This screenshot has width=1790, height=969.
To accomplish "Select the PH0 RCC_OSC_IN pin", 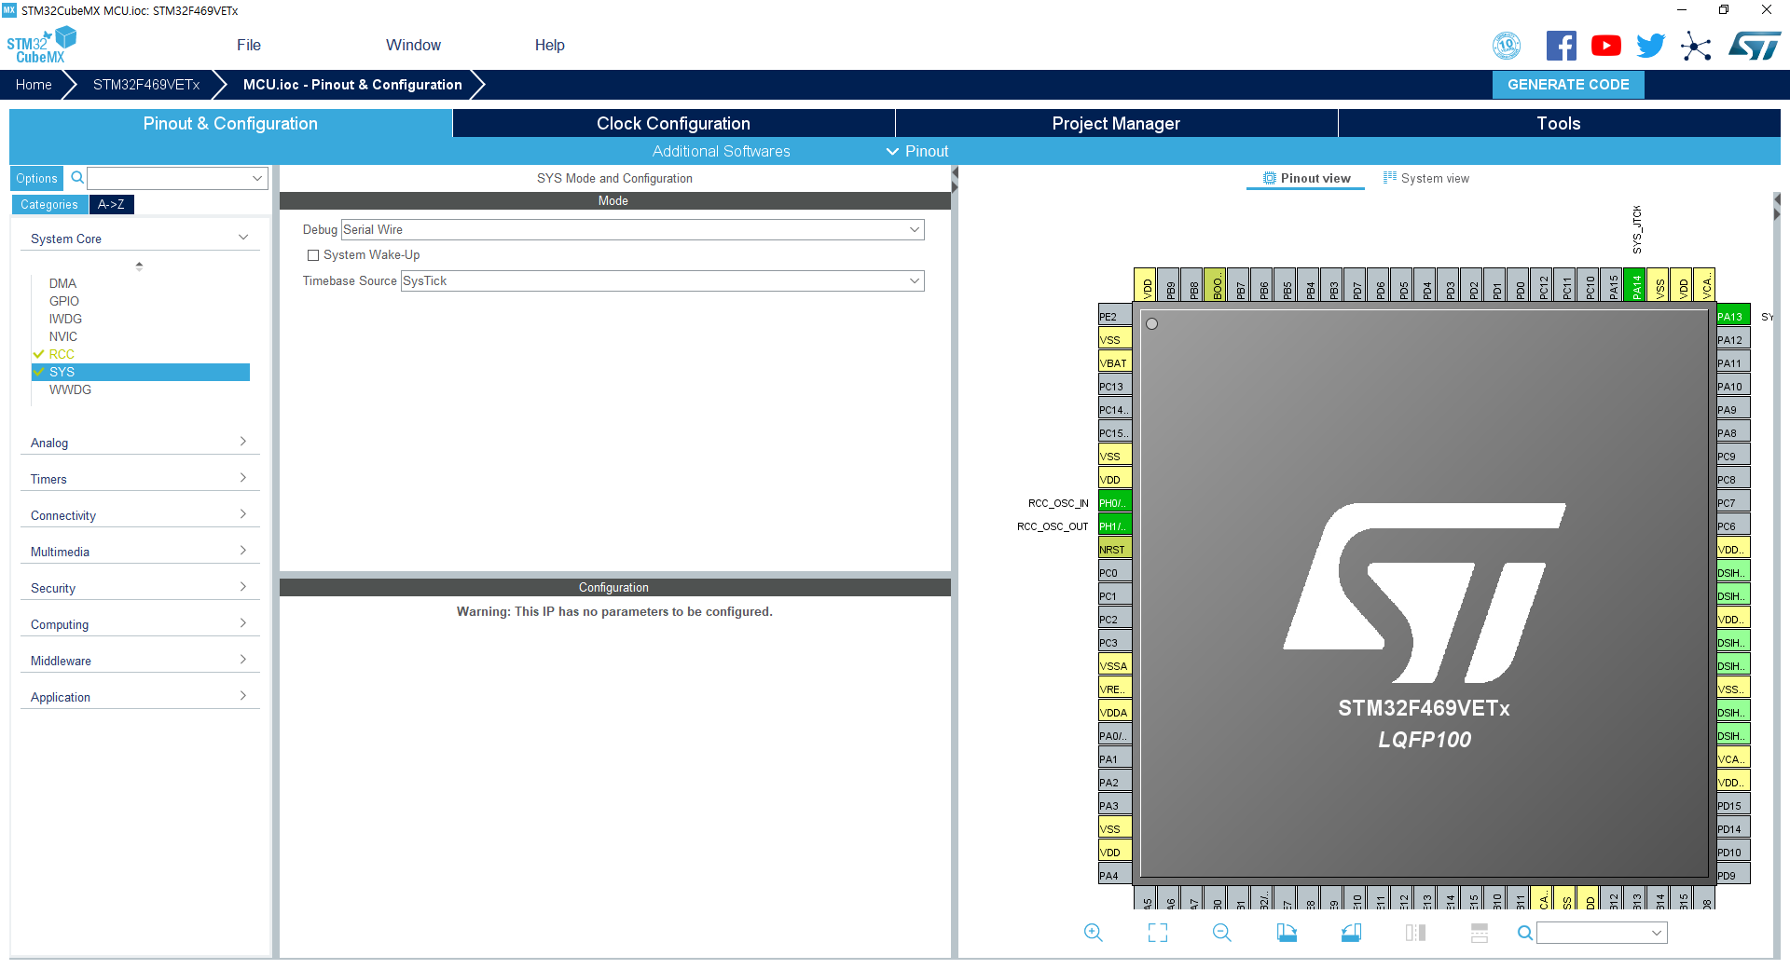I will 1115,502.
